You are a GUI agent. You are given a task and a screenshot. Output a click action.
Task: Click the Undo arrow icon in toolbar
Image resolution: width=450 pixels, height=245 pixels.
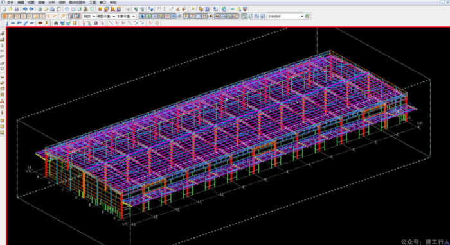[25, 10]
